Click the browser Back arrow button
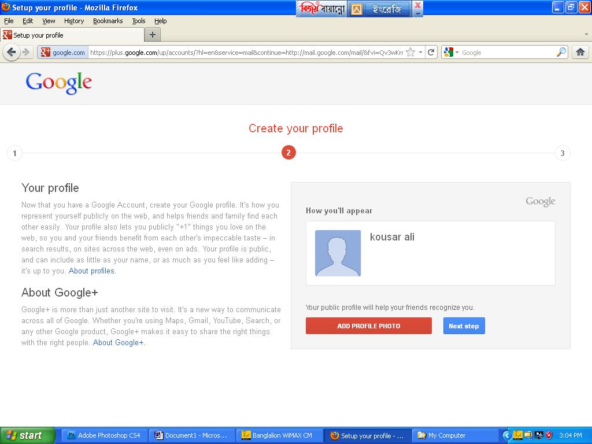Image resolution: width=592 pixels, height=444 pixels. pyautogui.click(x=11, y=52)
